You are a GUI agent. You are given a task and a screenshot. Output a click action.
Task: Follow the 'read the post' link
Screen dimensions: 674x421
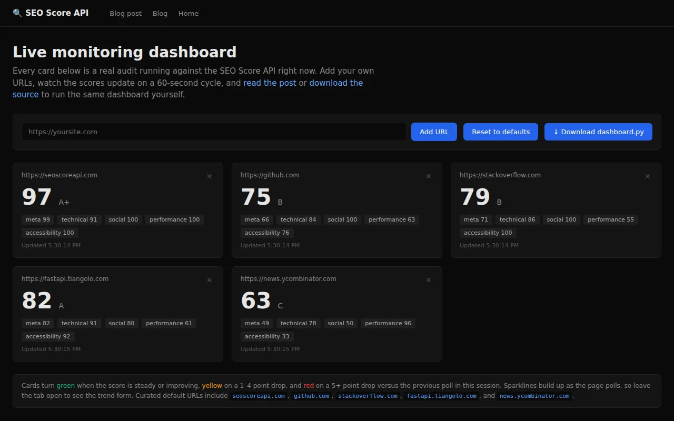pyautogui.click(x=270, y=83)
